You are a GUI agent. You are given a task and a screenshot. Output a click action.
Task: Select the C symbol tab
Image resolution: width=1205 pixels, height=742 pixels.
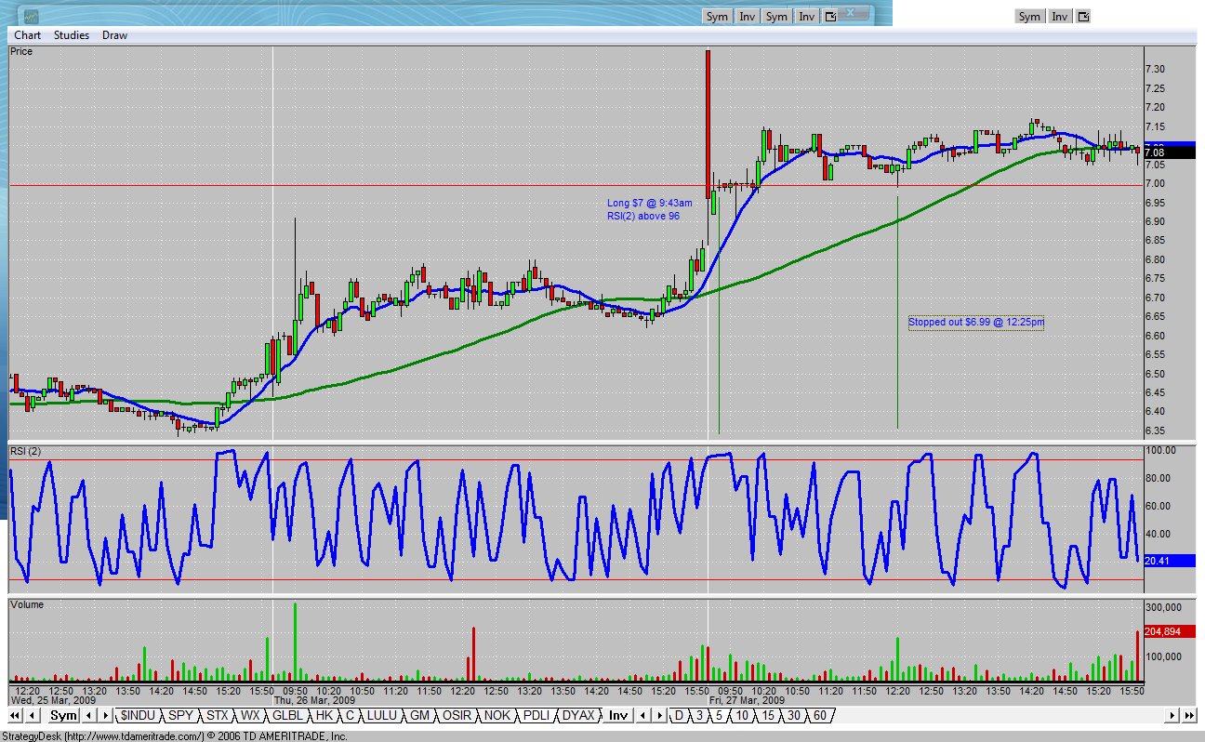[x=350, y=716]
